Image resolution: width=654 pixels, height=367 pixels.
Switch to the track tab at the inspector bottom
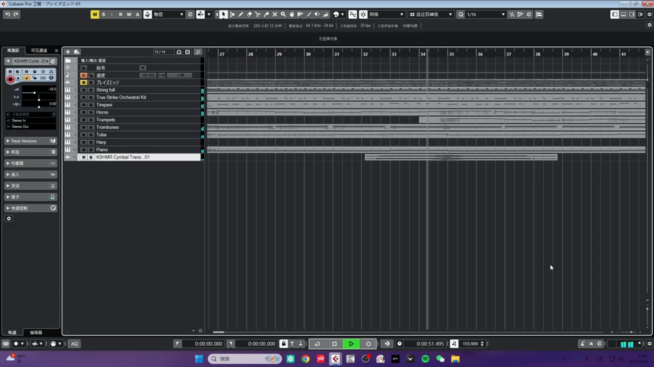pos(12,332)
